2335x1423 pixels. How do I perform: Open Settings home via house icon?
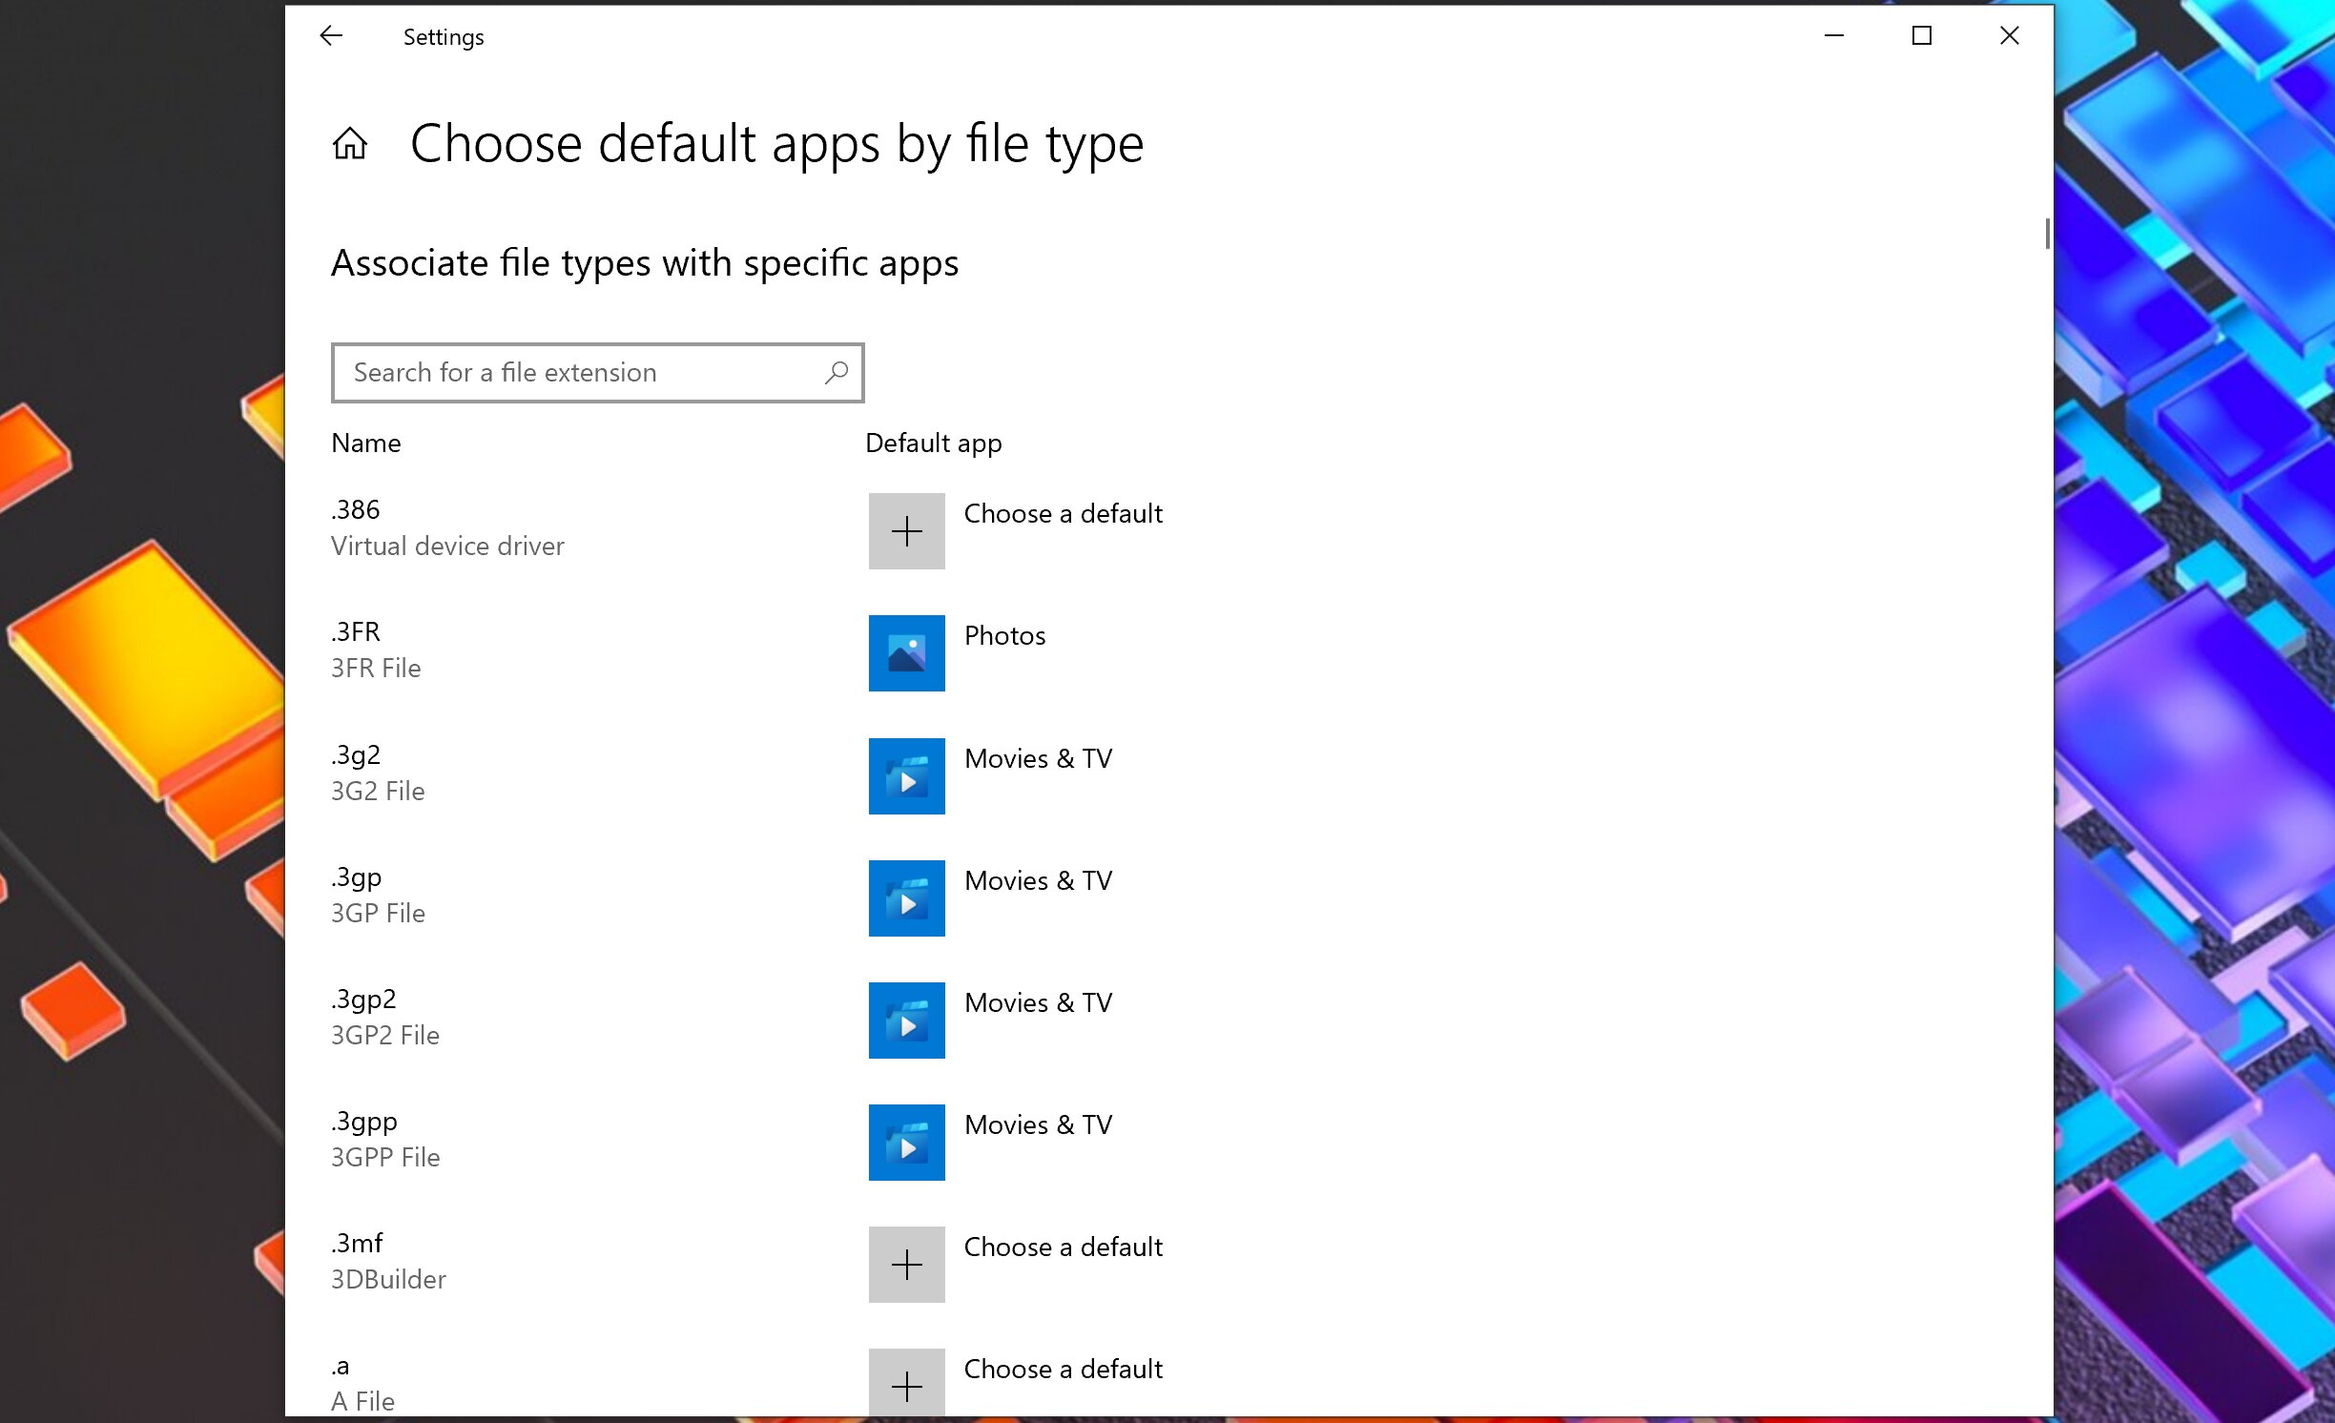click(350, 144)
